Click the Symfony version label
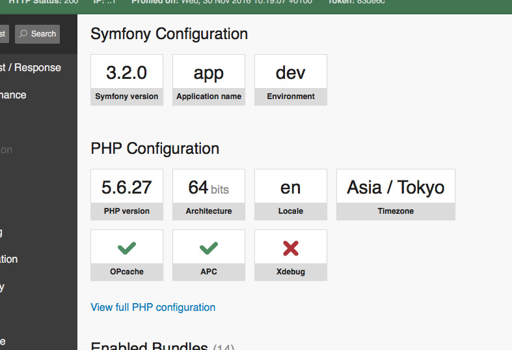This screenshot has width=512, height=350. [127, 96]
